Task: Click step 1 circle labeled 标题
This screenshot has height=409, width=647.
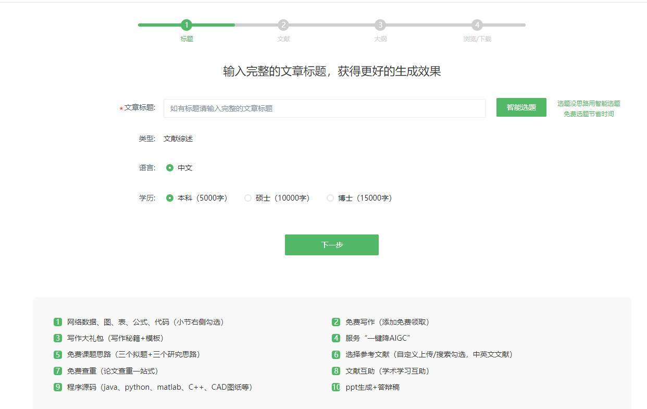Action: click(186, 25)
